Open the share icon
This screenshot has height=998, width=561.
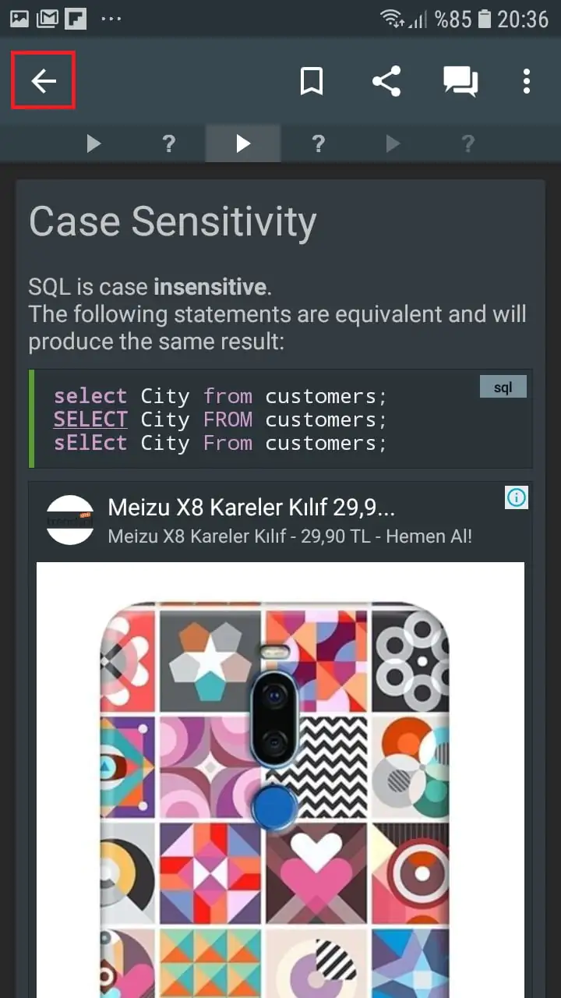[386, 81]
